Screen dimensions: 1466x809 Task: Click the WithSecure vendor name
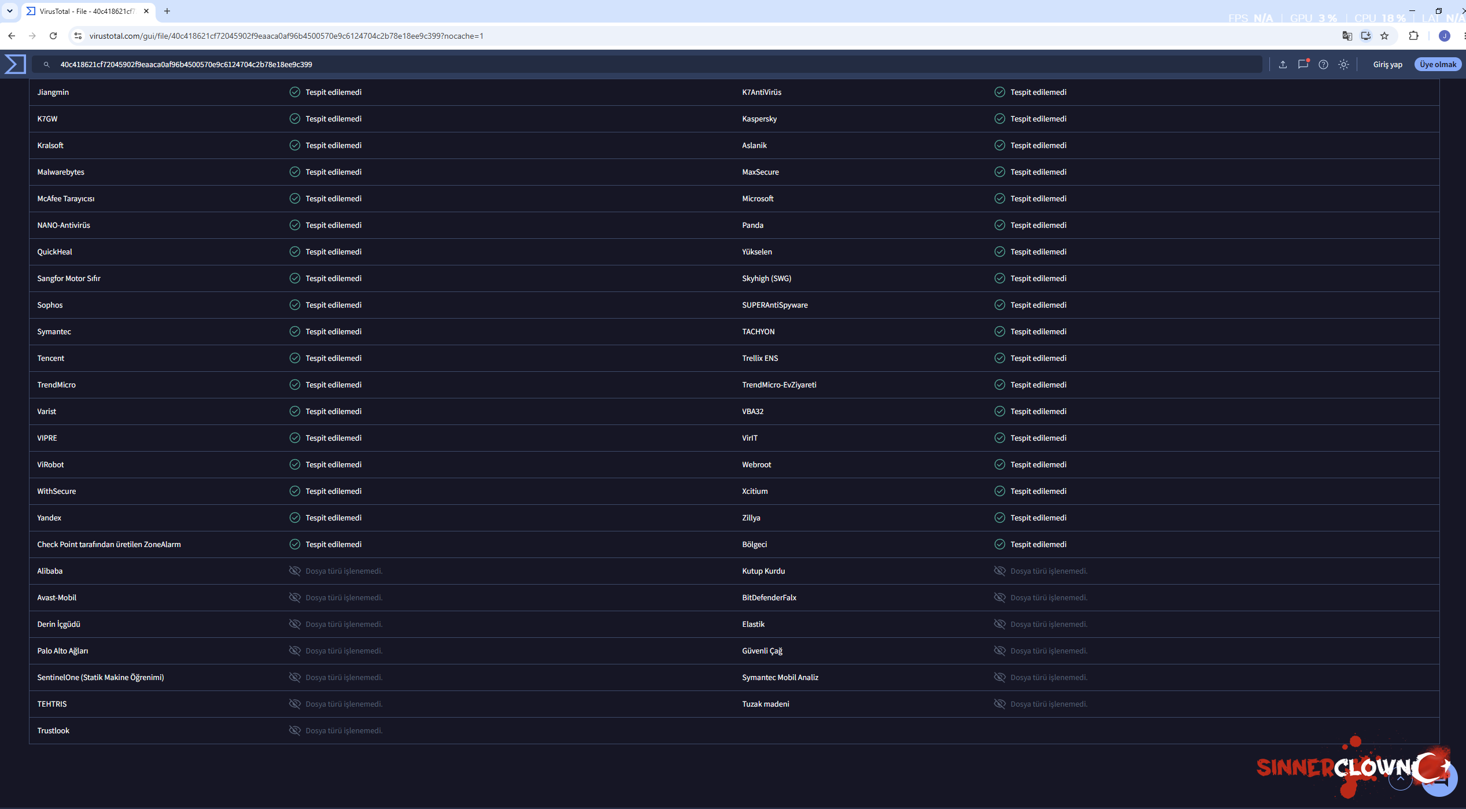tap(57, 491)
